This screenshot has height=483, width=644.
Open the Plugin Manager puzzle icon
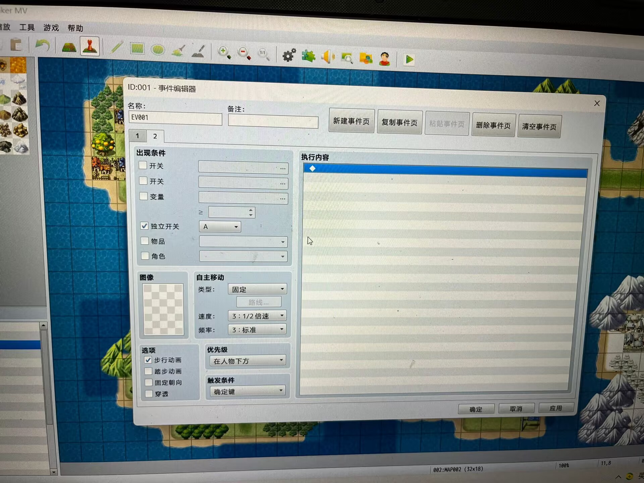pyautogui.click(x=309, y=56)
